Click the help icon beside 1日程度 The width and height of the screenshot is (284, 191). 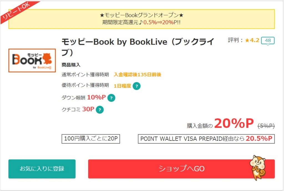[x=136, y=86]
